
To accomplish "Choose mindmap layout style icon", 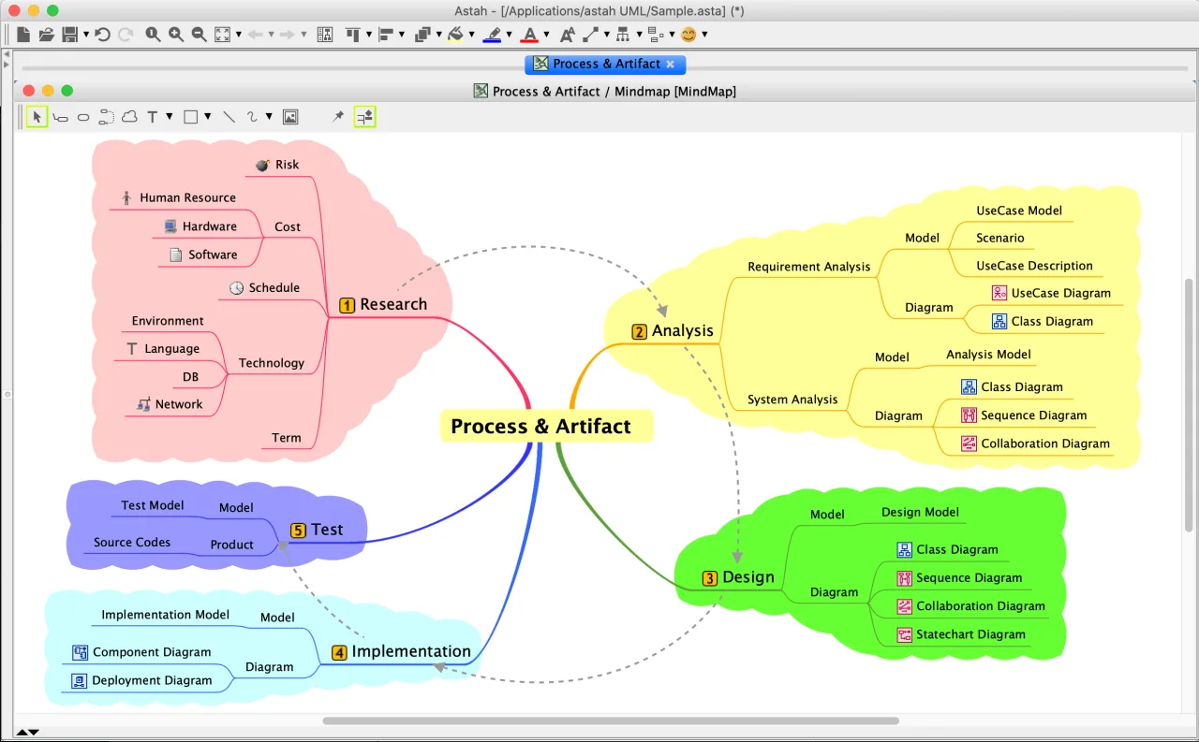I will (655, 35).
